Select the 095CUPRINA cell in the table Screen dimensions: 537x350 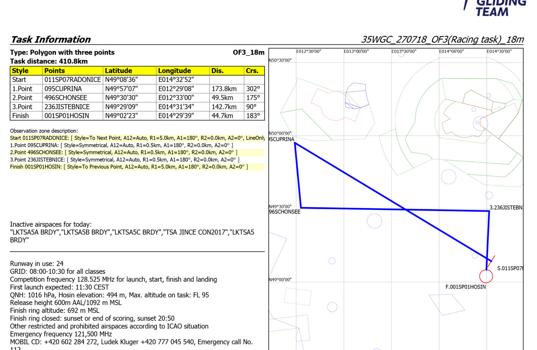pyautogui.click(x=63, y=89)
